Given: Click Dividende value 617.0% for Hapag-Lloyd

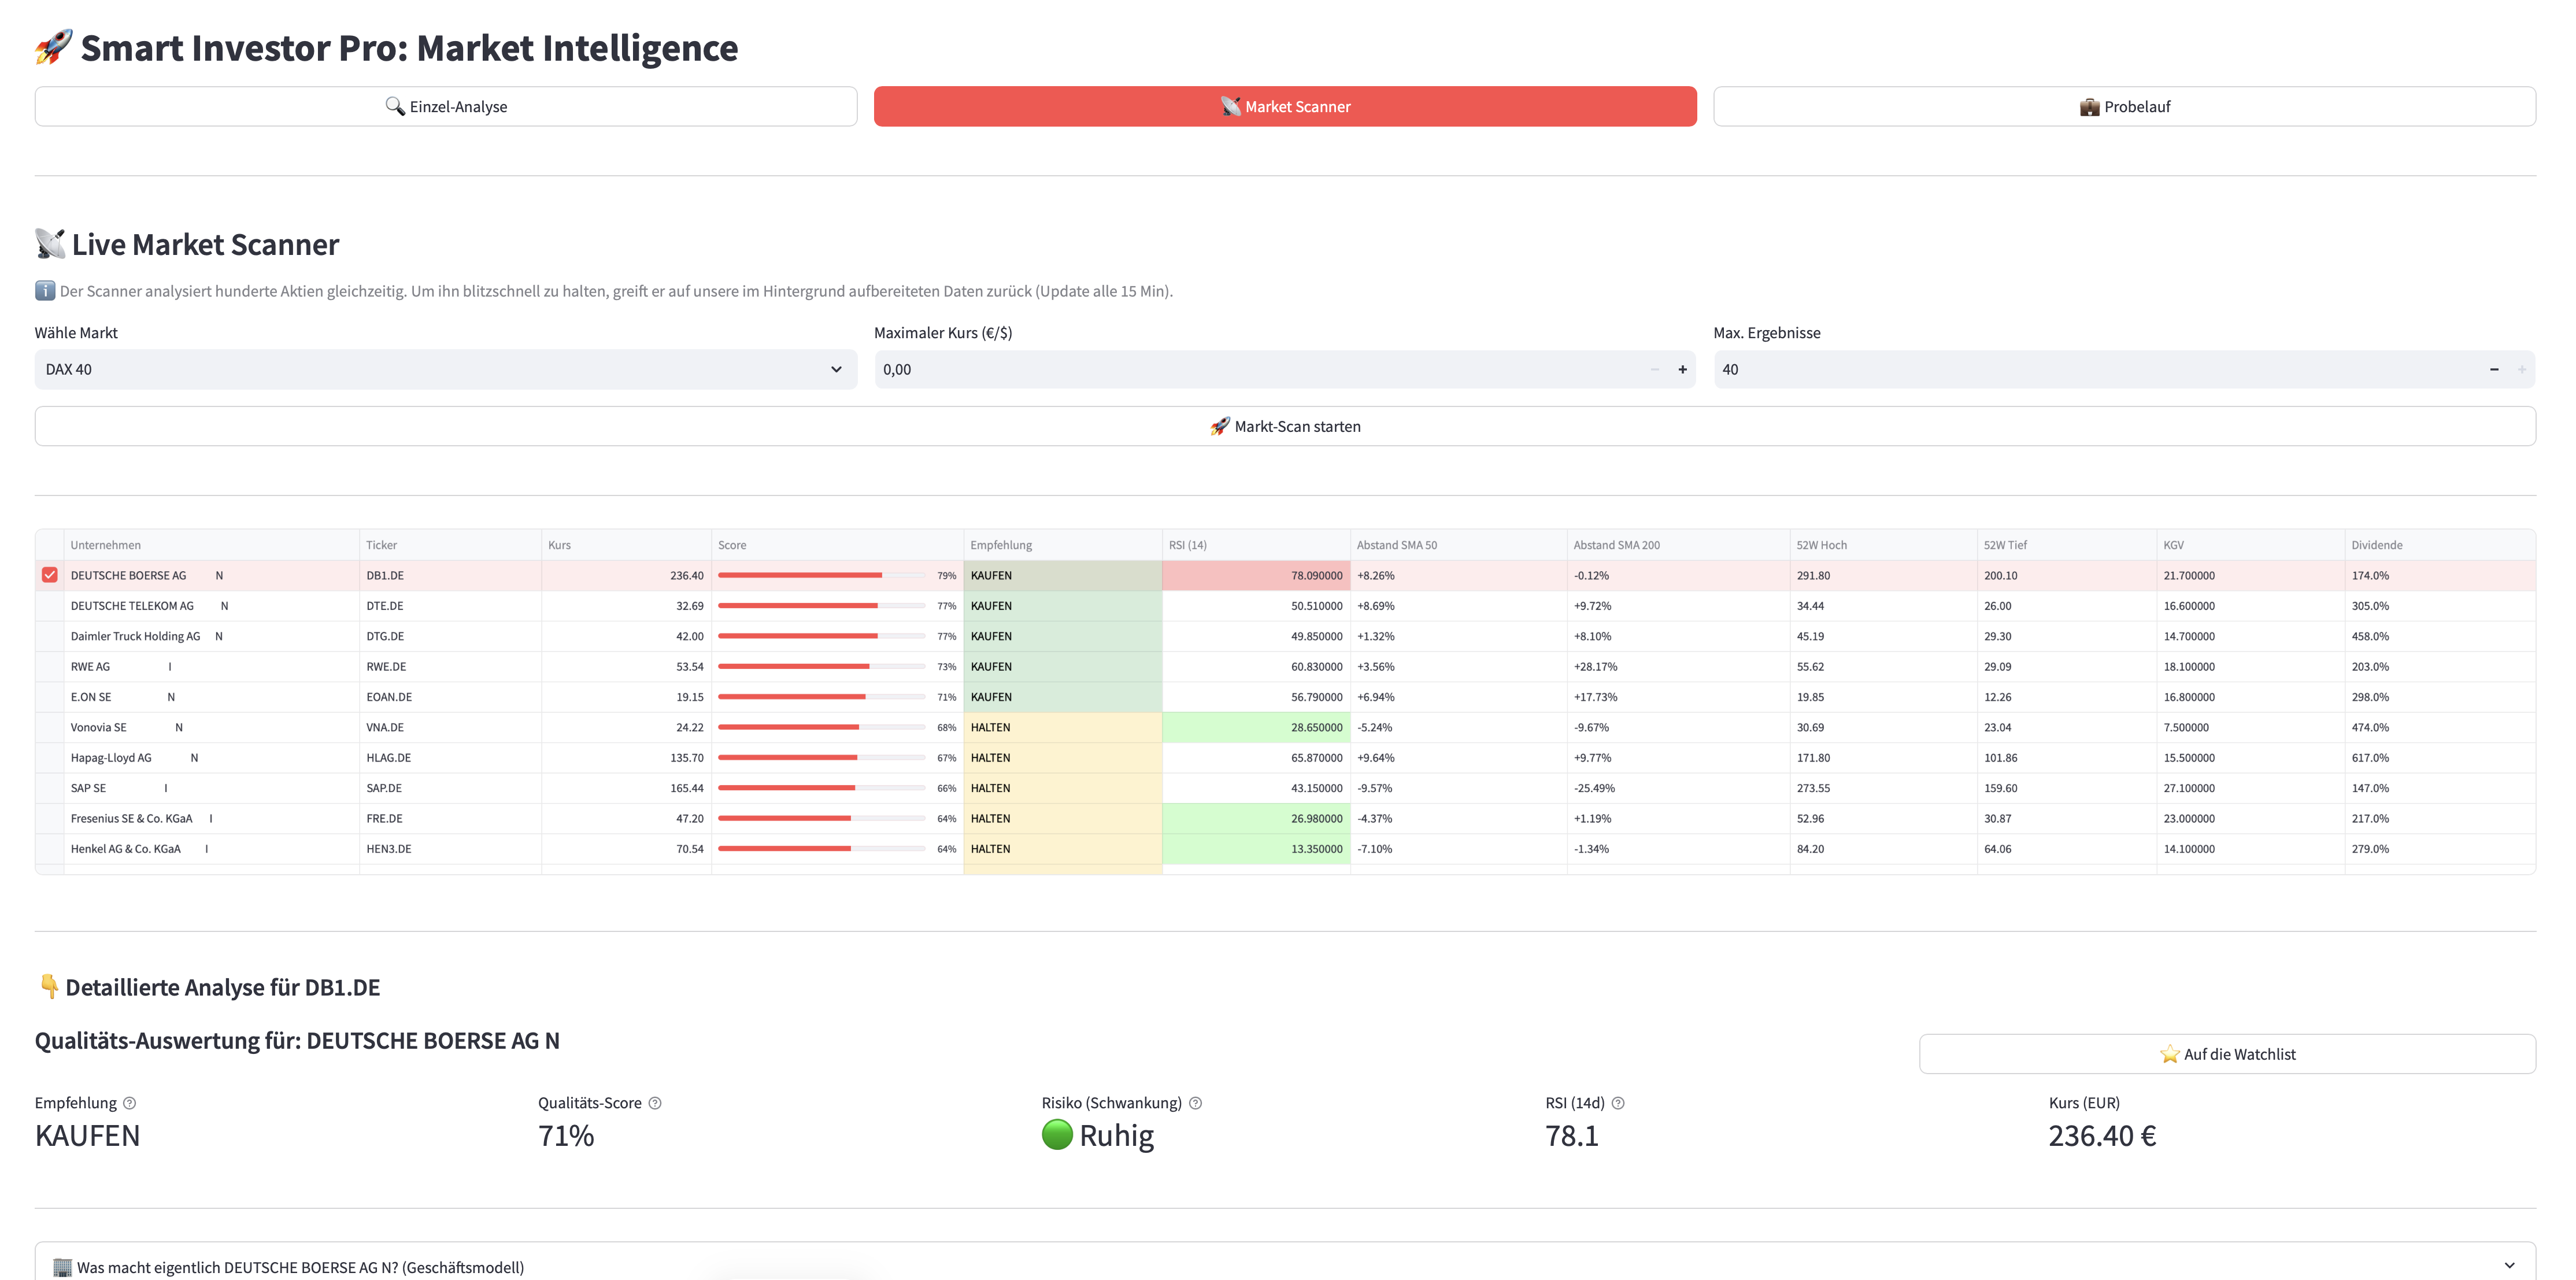Looking at the screenshot, I should [2440, 757].
